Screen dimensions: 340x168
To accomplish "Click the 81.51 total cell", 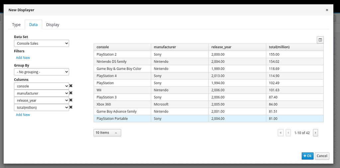I will click(x=295, y=111).
